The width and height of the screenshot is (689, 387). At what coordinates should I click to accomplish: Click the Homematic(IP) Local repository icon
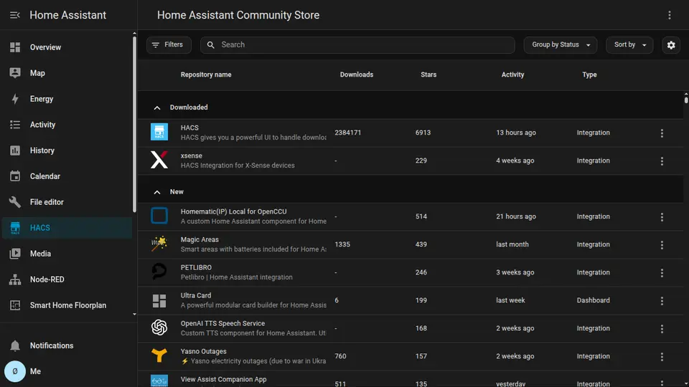(159, 216)
